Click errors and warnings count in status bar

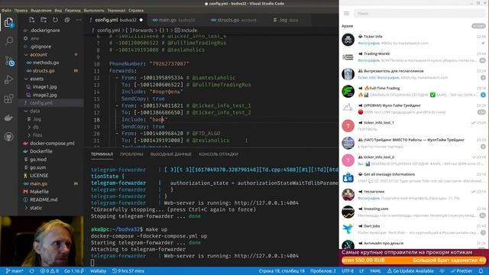pyautogui.click(x=49, y=271)
